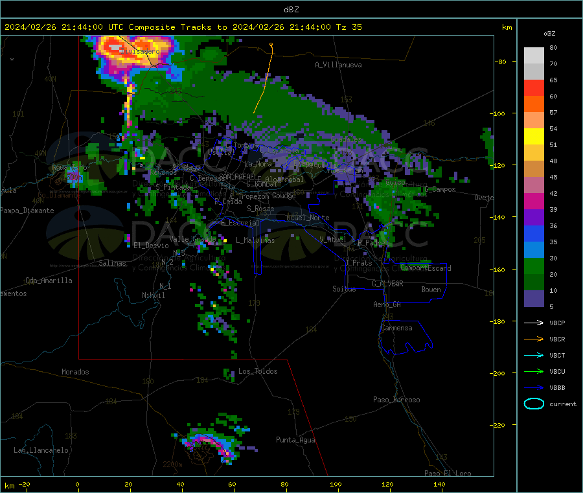583x493 pixels.
Task: Click the 'Soitue' map label
Action: click(x=344, y=289)
